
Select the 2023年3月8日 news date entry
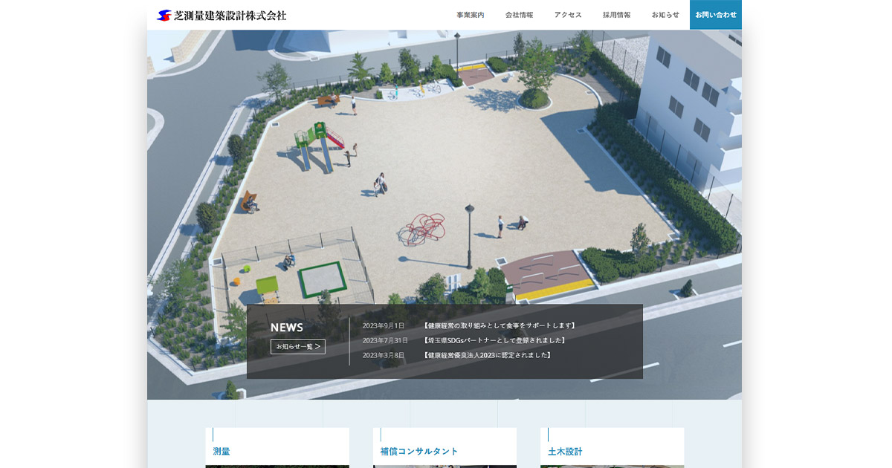(x=384, y=355)
